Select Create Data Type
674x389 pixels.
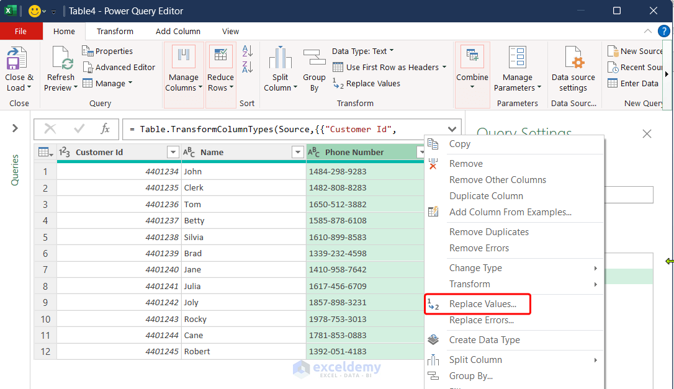(x=514, y=340)
